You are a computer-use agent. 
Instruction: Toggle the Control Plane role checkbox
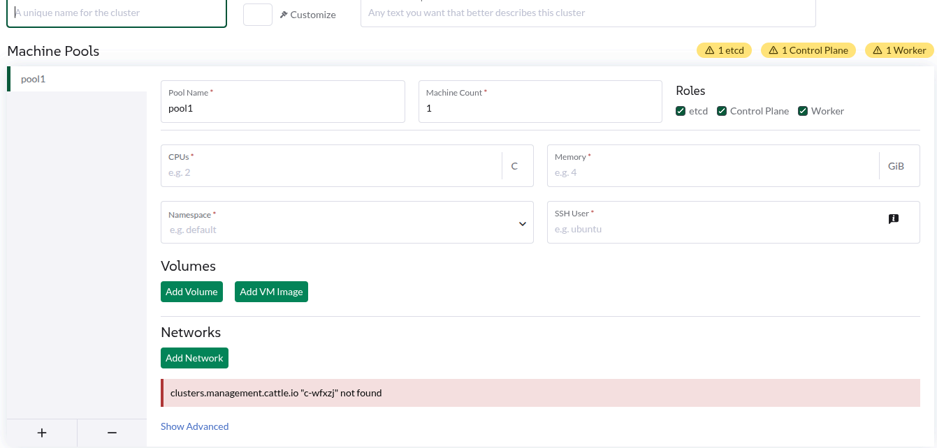point(722,111)
